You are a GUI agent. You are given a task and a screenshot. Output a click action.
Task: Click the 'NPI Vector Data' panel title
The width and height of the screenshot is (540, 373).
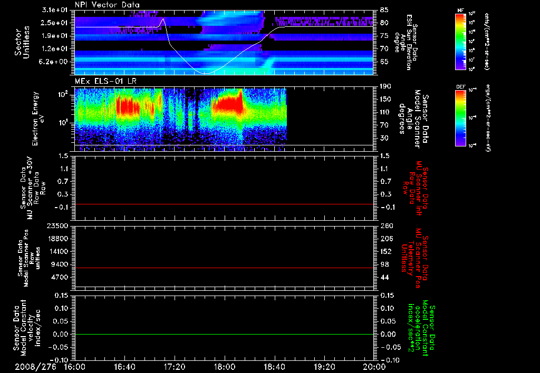coord(107,5)
